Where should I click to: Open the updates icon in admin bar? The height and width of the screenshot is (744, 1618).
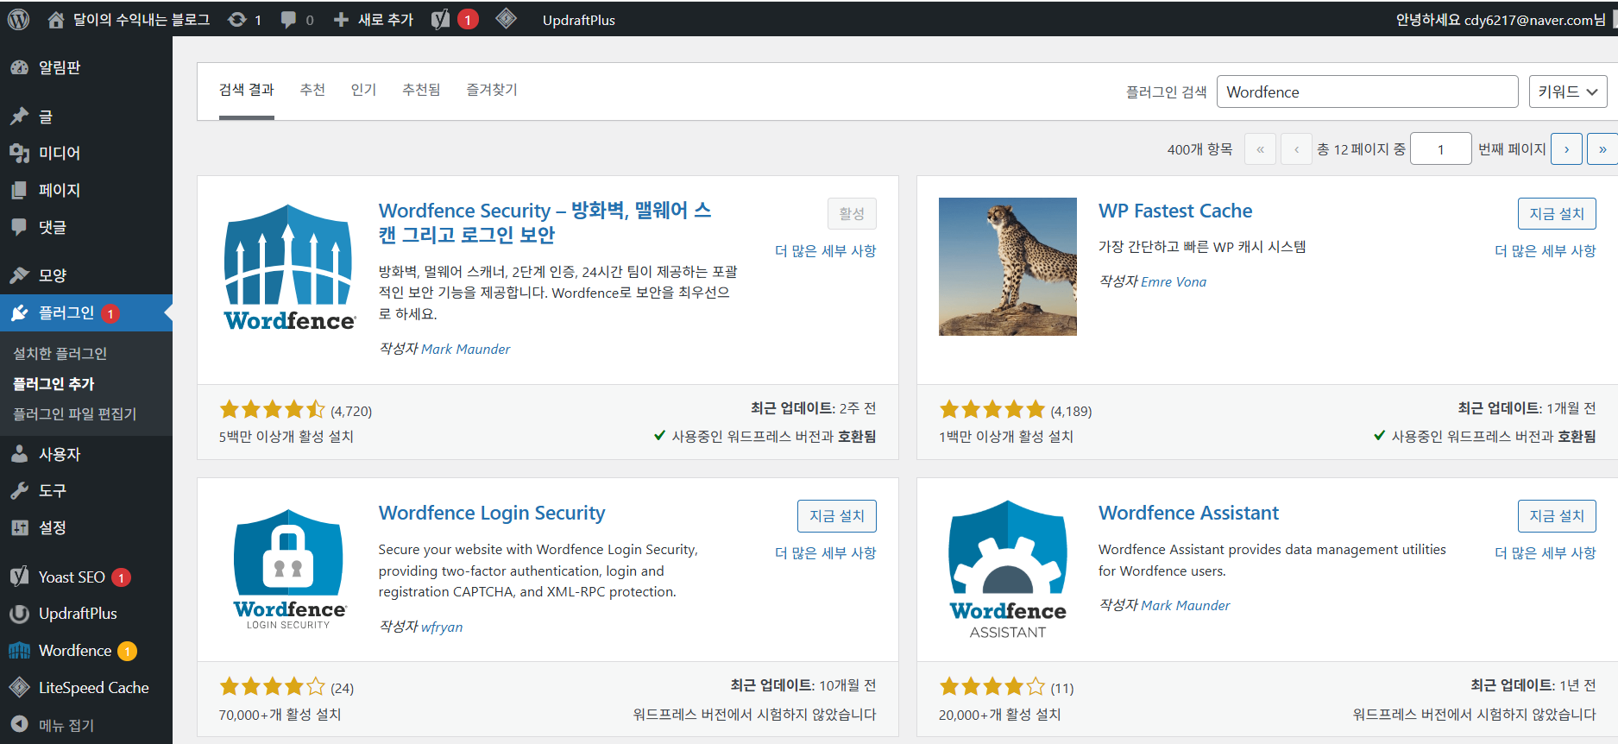(236, 20)
